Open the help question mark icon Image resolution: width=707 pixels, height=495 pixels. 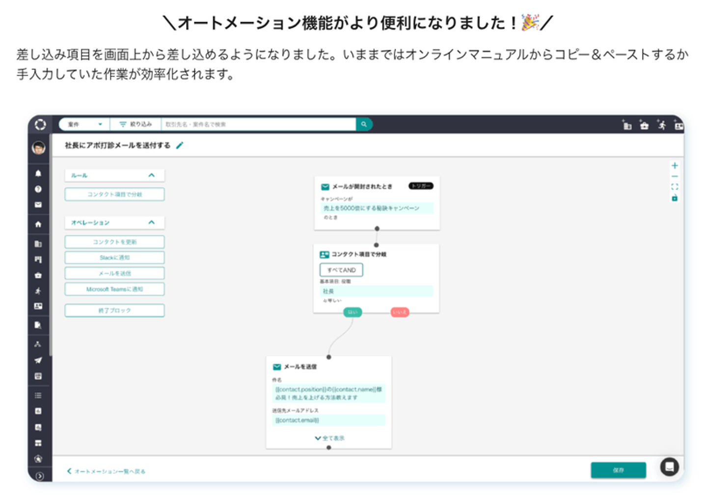(38, 189)
